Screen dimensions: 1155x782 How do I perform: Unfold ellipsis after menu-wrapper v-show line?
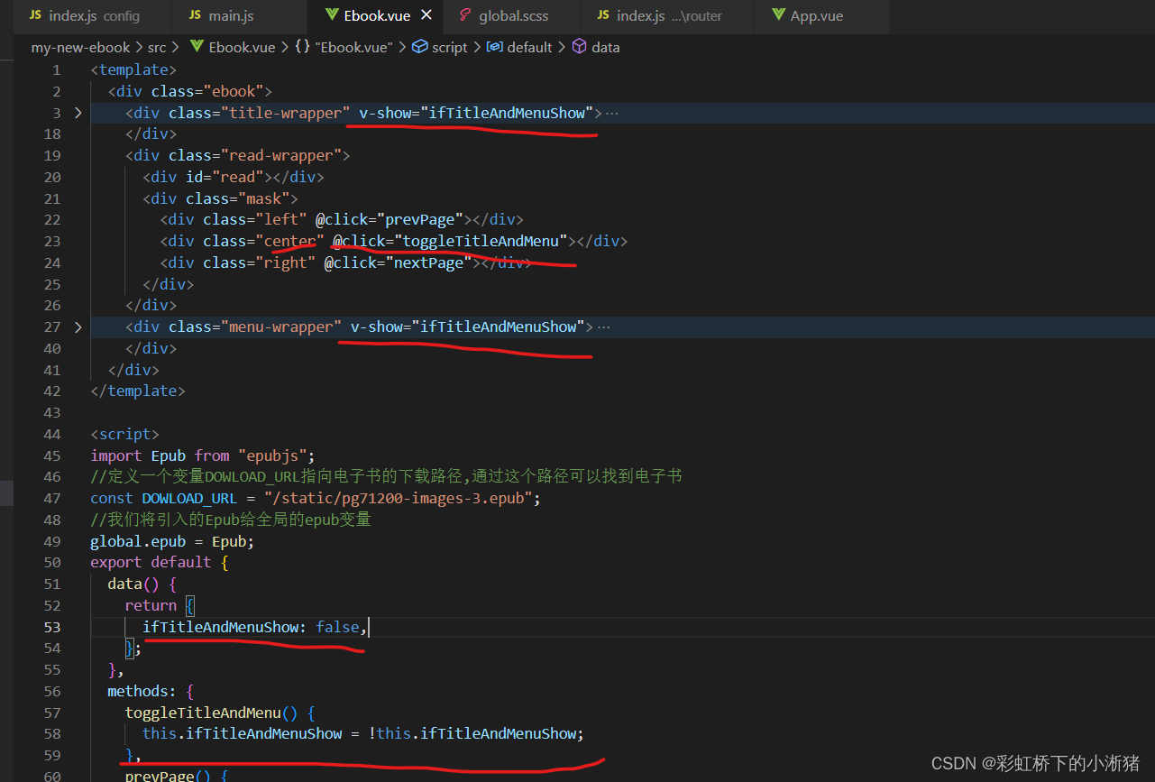[x=603, y=327]
